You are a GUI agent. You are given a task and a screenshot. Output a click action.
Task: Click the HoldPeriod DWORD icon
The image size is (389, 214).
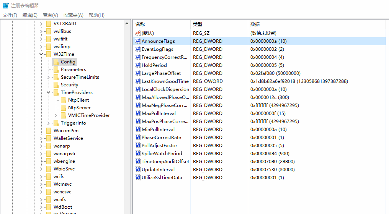click(x=138, y=65)
